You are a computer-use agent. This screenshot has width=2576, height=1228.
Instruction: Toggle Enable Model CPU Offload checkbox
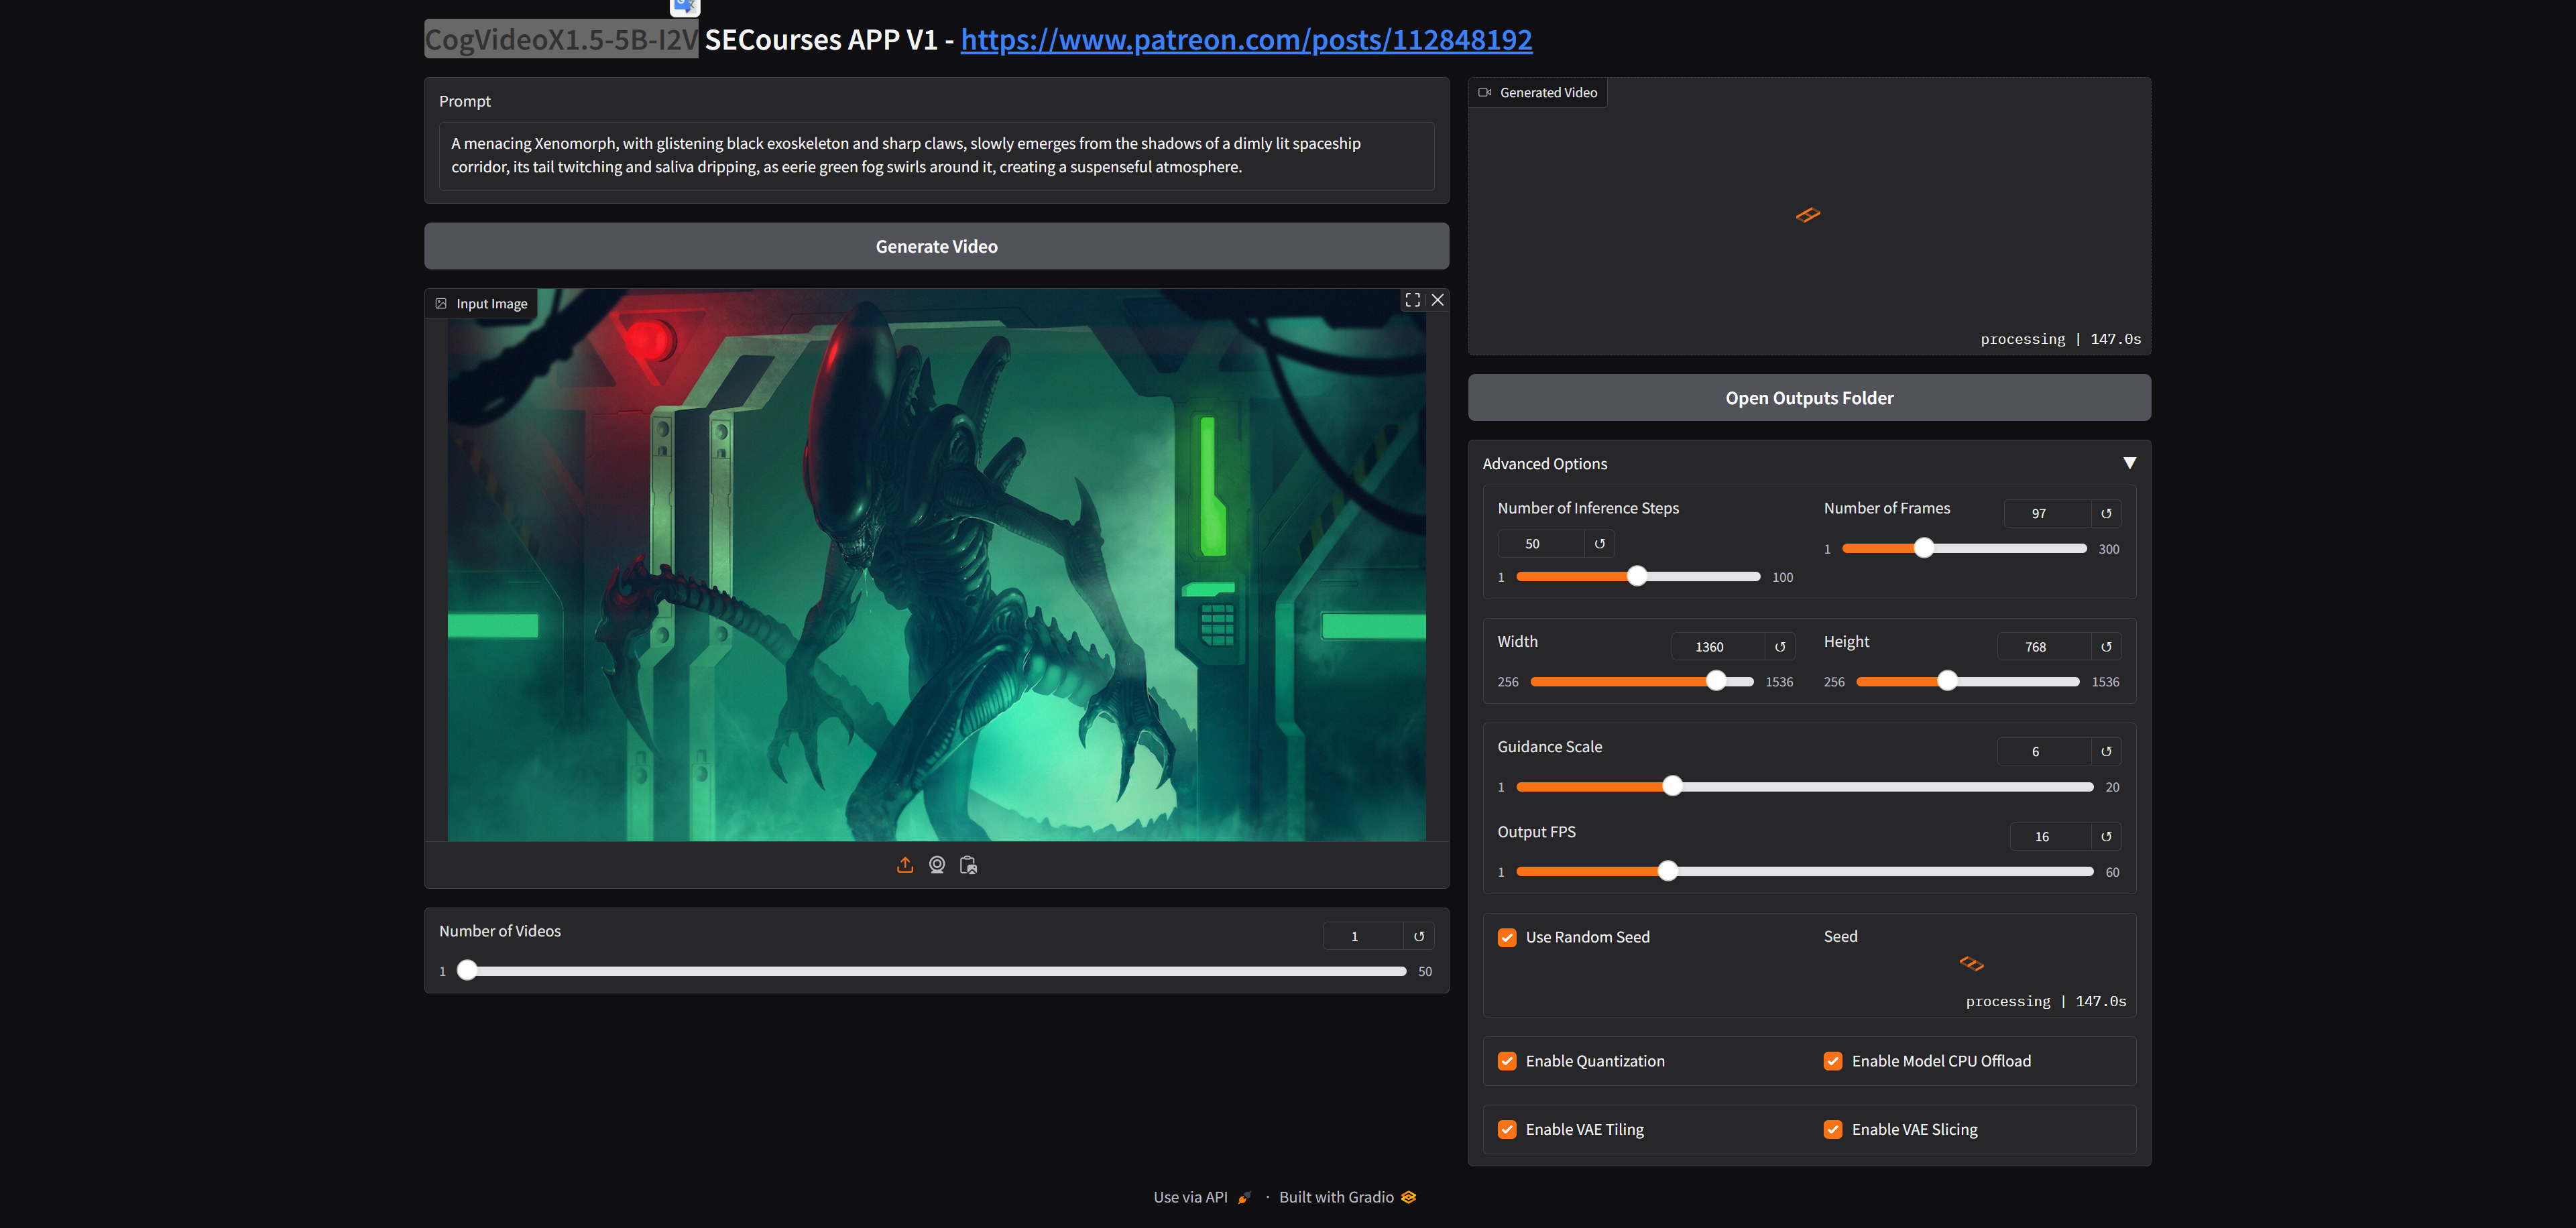[x=1833, y=1062]
